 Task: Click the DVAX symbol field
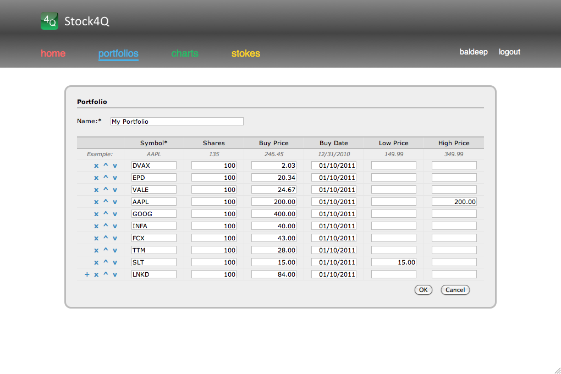point(154,166)
